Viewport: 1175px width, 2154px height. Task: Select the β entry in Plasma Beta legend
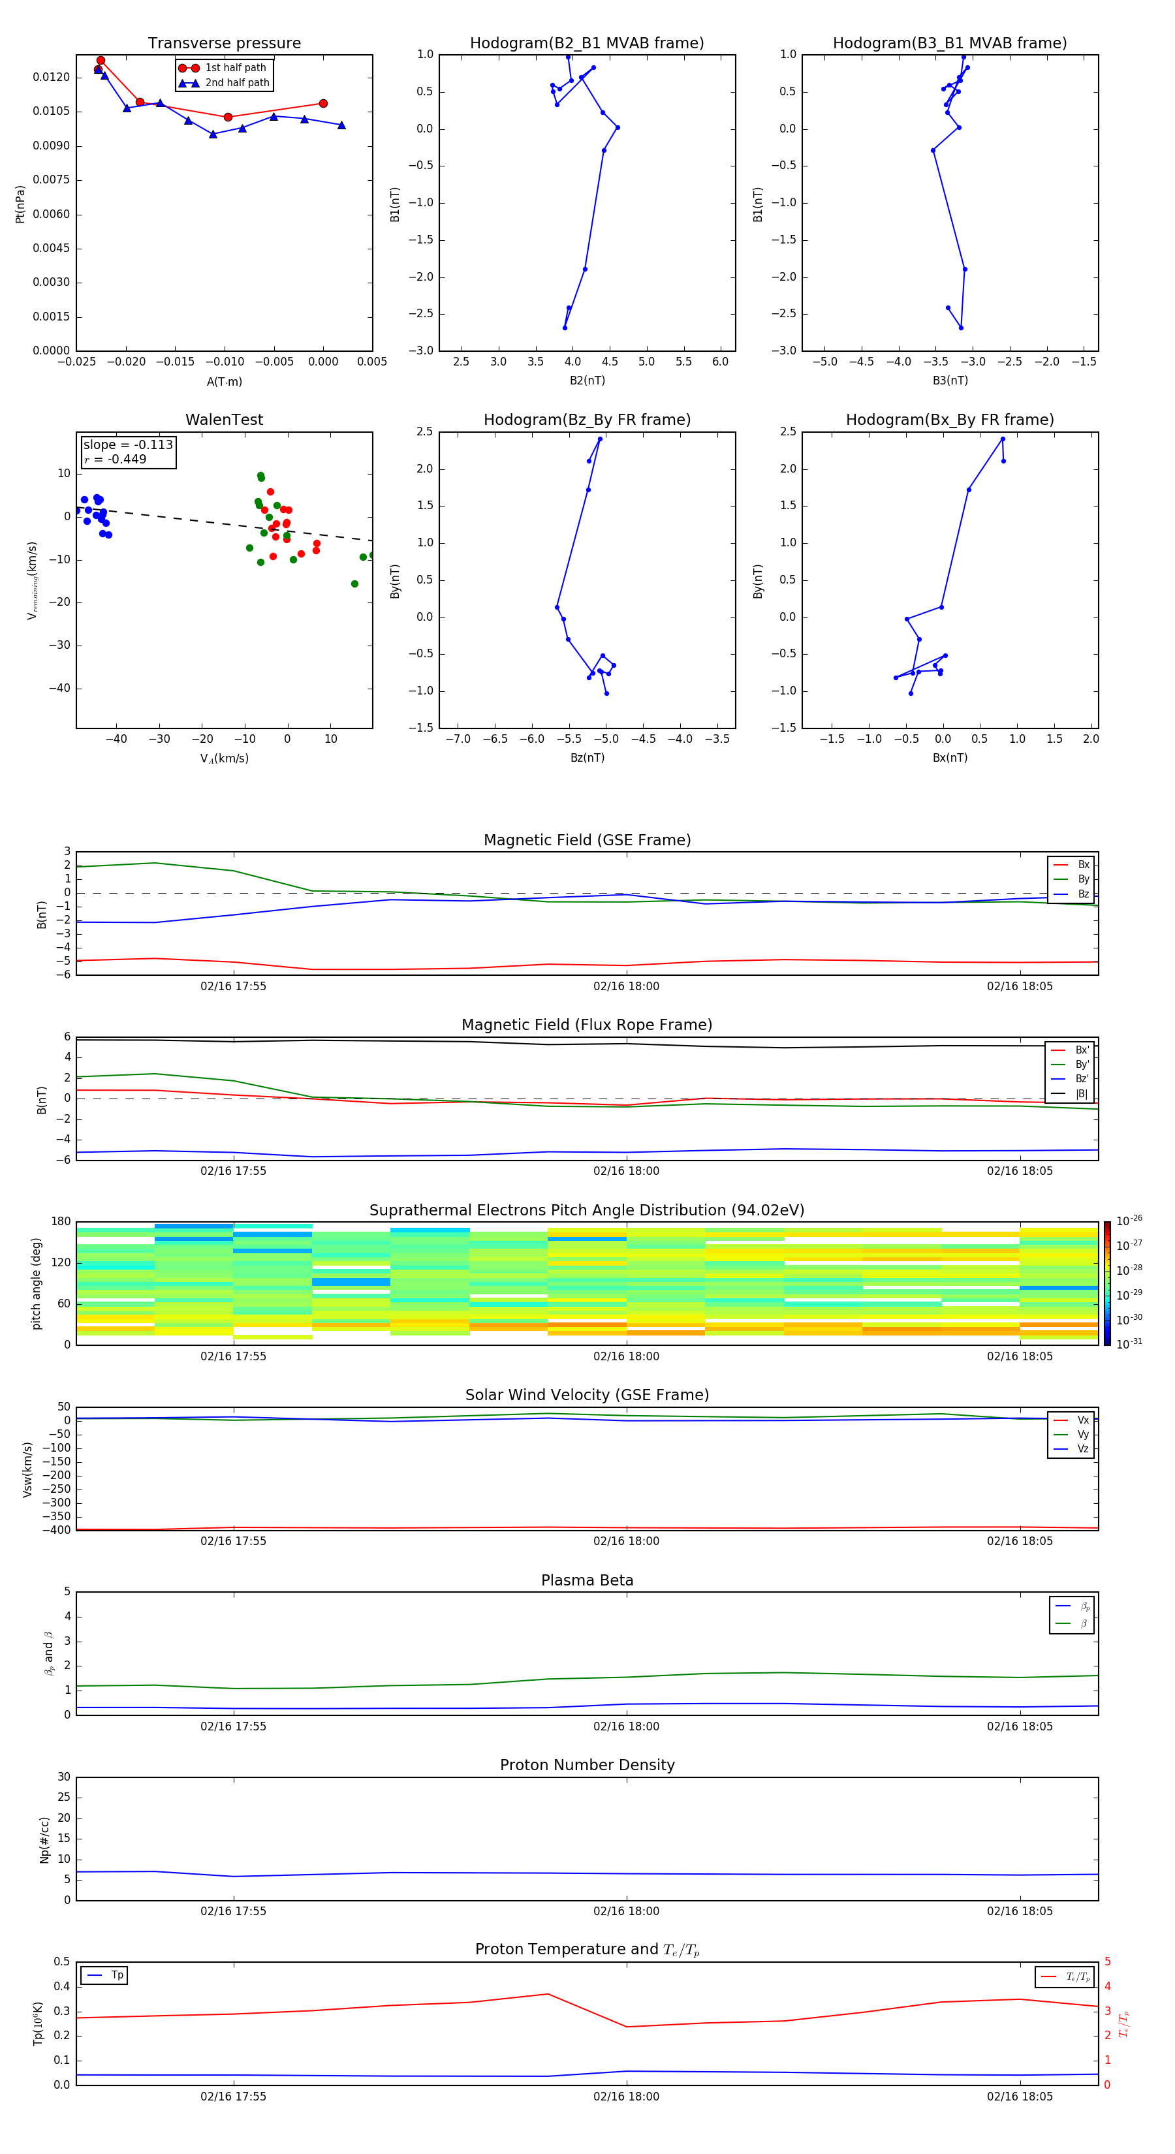coord(1072,1623)
